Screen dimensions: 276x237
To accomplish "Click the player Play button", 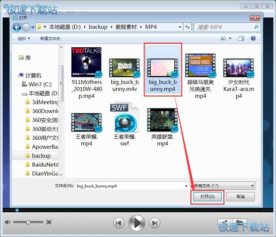I will [x=137, y=223].
